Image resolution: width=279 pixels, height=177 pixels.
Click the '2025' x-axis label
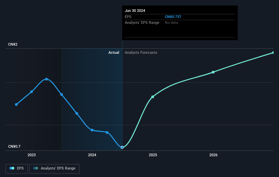pos(153,155)
